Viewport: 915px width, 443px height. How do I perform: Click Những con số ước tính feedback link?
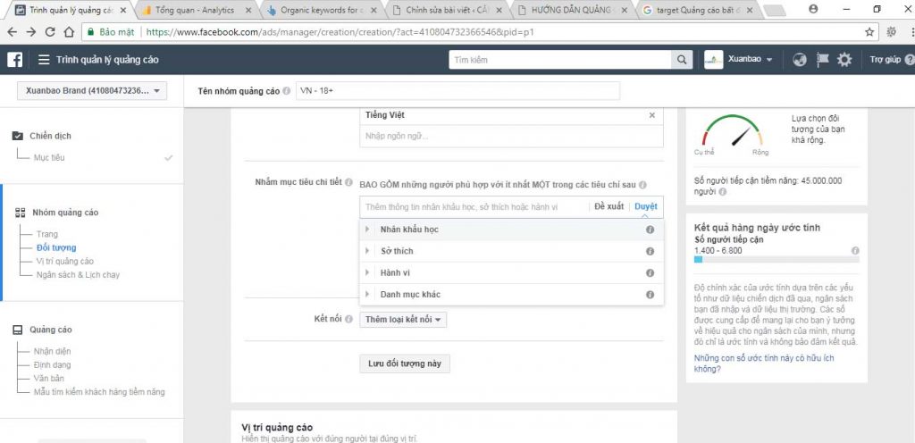(764, 364)
